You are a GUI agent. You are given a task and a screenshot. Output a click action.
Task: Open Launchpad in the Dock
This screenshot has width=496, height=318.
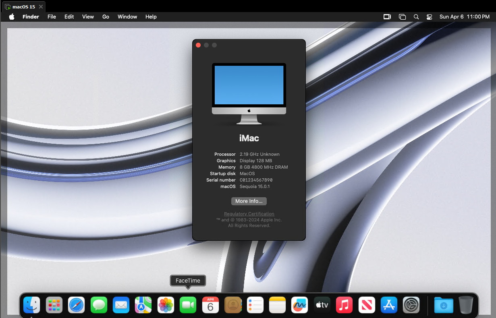54,305
